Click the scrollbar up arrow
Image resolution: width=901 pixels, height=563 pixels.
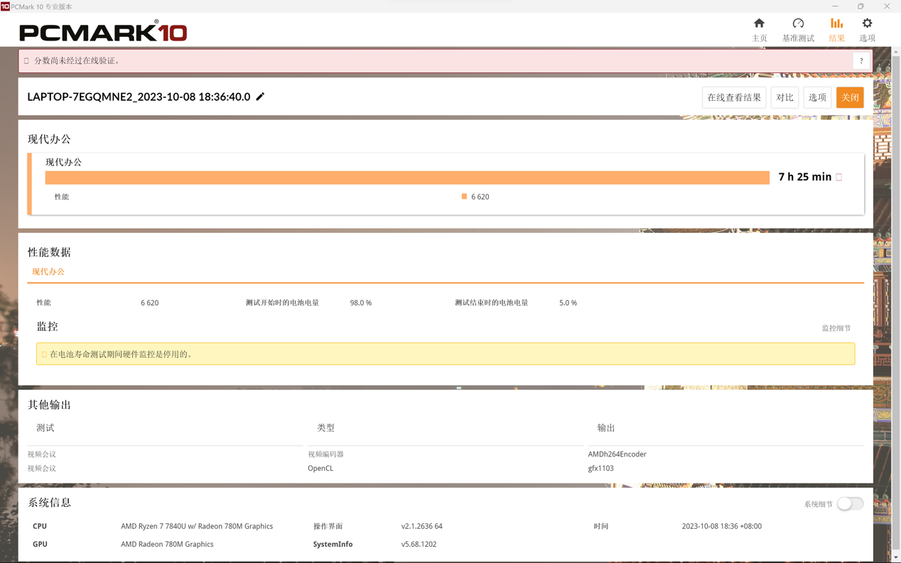[896, 52]
